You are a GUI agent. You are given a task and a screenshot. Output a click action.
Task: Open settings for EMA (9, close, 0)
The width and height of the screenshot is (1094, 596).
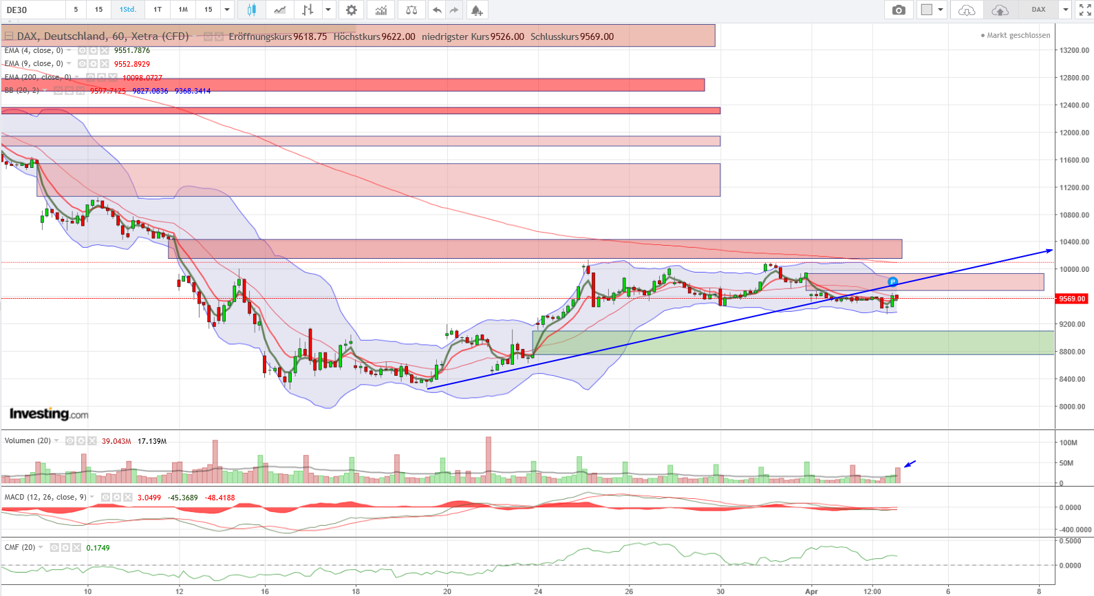(93, 63)
